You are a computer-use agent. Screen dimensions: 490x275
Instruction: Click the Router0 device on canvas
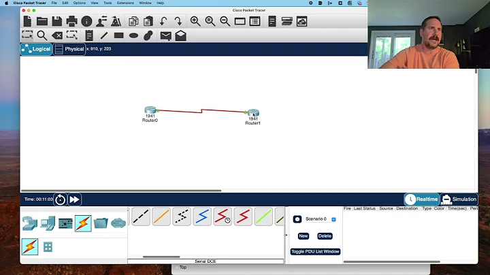(x=150, y=110)
